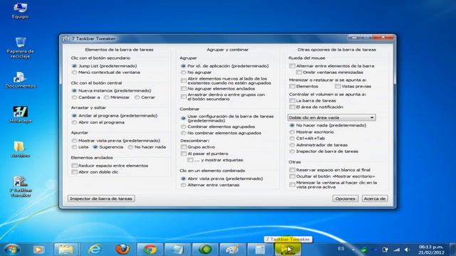Launch Firefox from taskbar
The height and width of the screenshot is (256, 456).
click(x=123, y=250)
